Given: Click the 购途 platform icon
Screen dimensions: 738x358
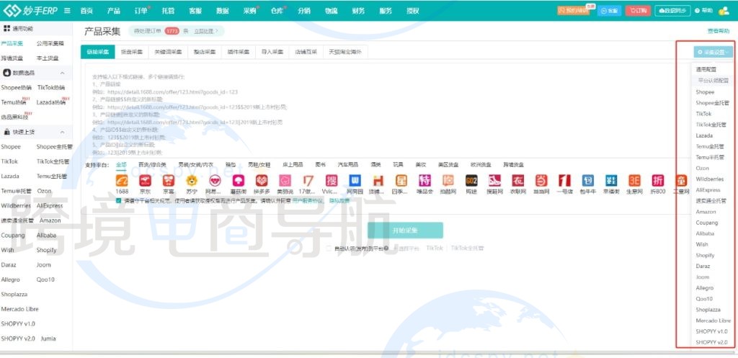Looking at the screenshot, I should click(471, 181).
